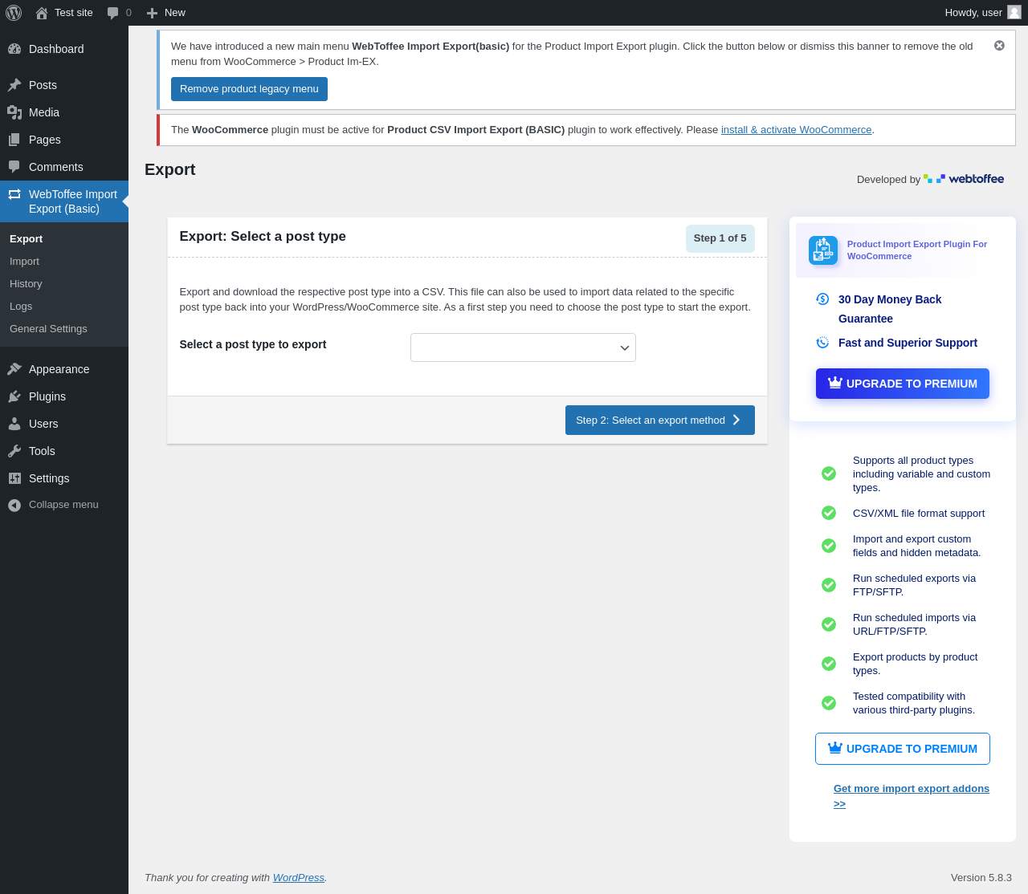
Task: Click Howdy, user account text
Action: pyautogui.click(x=973, y=13)
